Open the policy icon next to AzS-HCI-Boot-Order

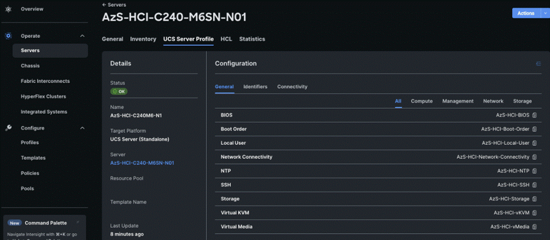click(x=535, y=129)
